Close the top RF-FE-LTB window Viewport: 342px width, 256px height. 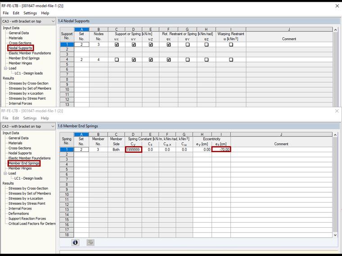[x=337, y=6]
